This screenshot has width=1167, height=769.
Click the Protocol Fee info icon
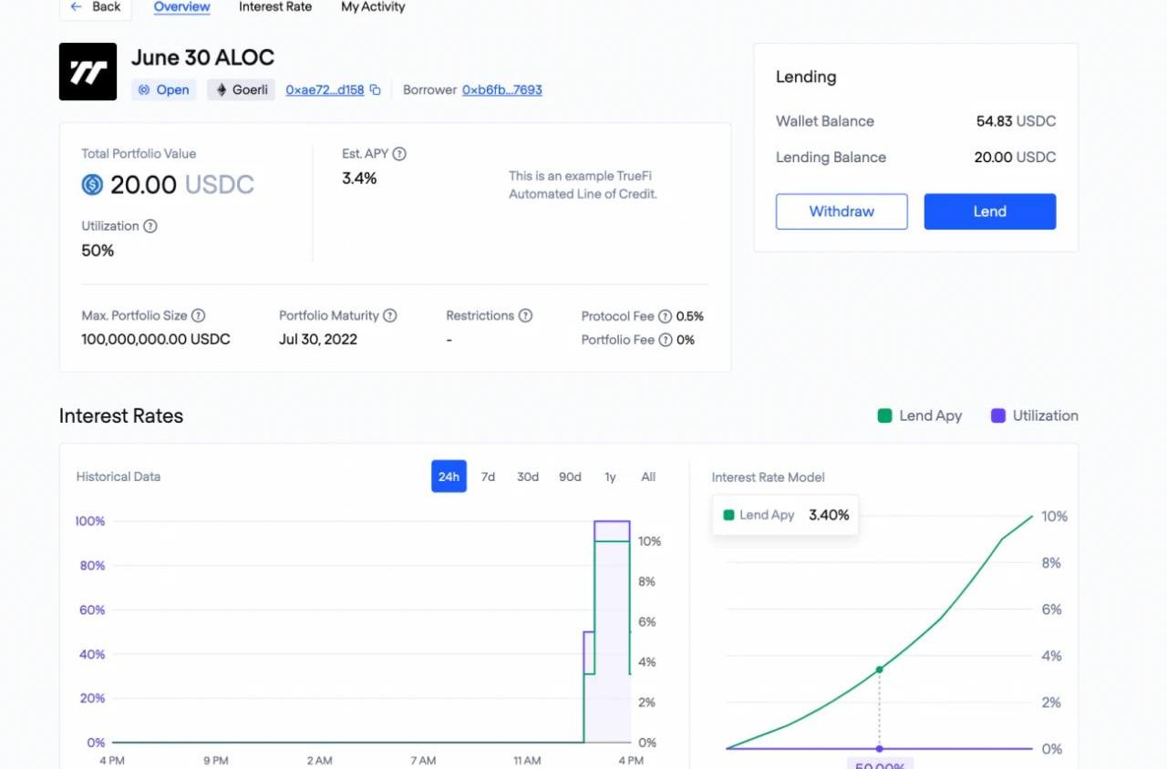(665, 316)
